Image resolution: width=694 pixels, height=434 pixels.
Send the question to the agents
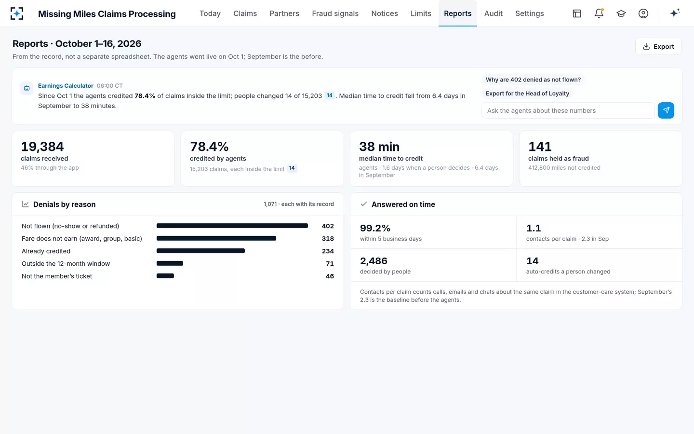point(666,110)
